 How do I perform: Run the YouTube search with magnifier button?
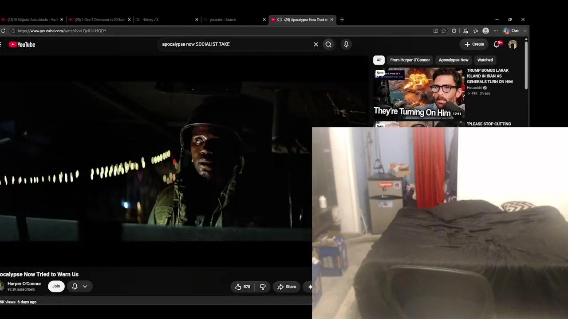pos(328,44)
